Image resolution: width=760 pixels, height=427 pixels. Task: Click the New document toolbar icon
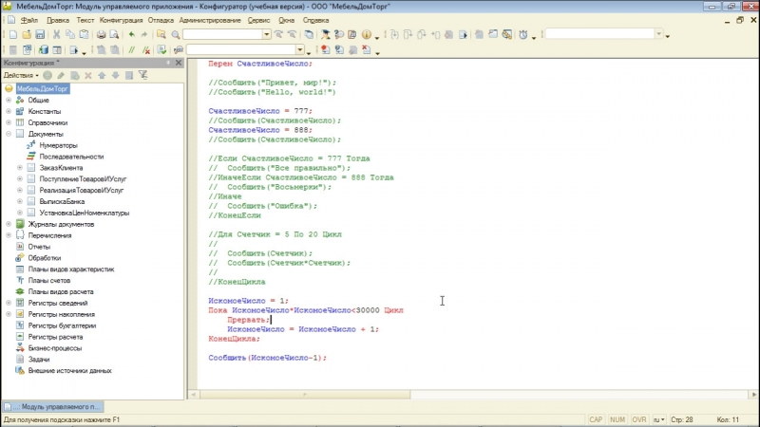point(13,34)
